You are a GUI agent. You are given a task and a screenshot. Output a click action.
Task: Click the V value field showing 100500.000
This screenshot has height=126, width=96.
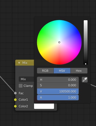click(58, 91)
